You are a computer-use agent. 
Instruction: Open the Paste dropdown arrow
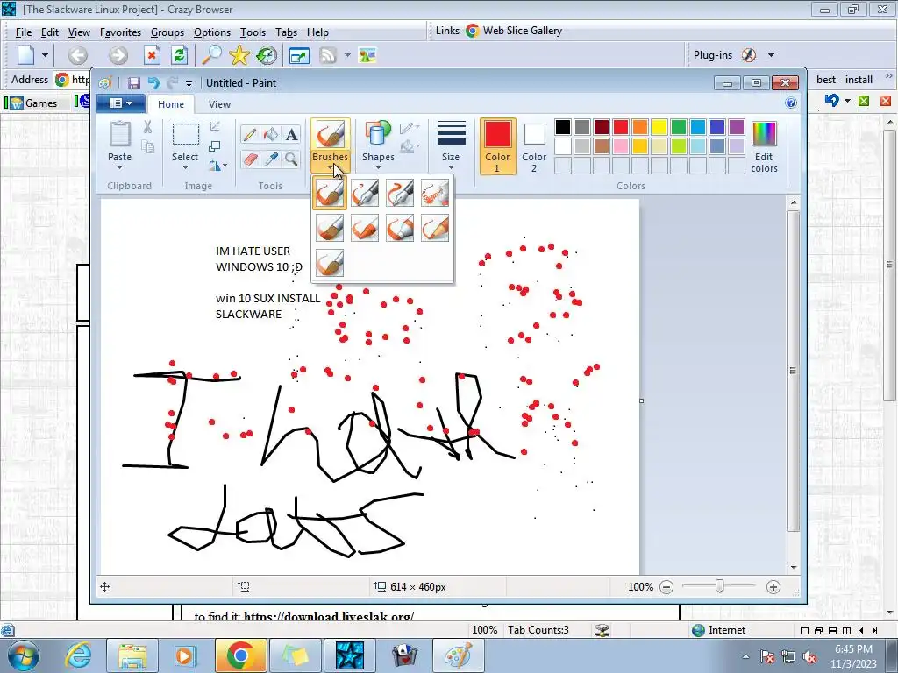pos(119,167)
